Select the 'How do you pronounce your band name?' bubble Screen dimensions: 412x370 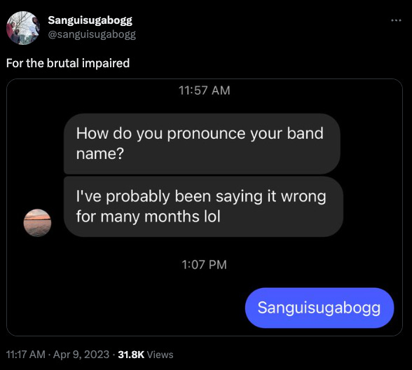pos(202,144)
